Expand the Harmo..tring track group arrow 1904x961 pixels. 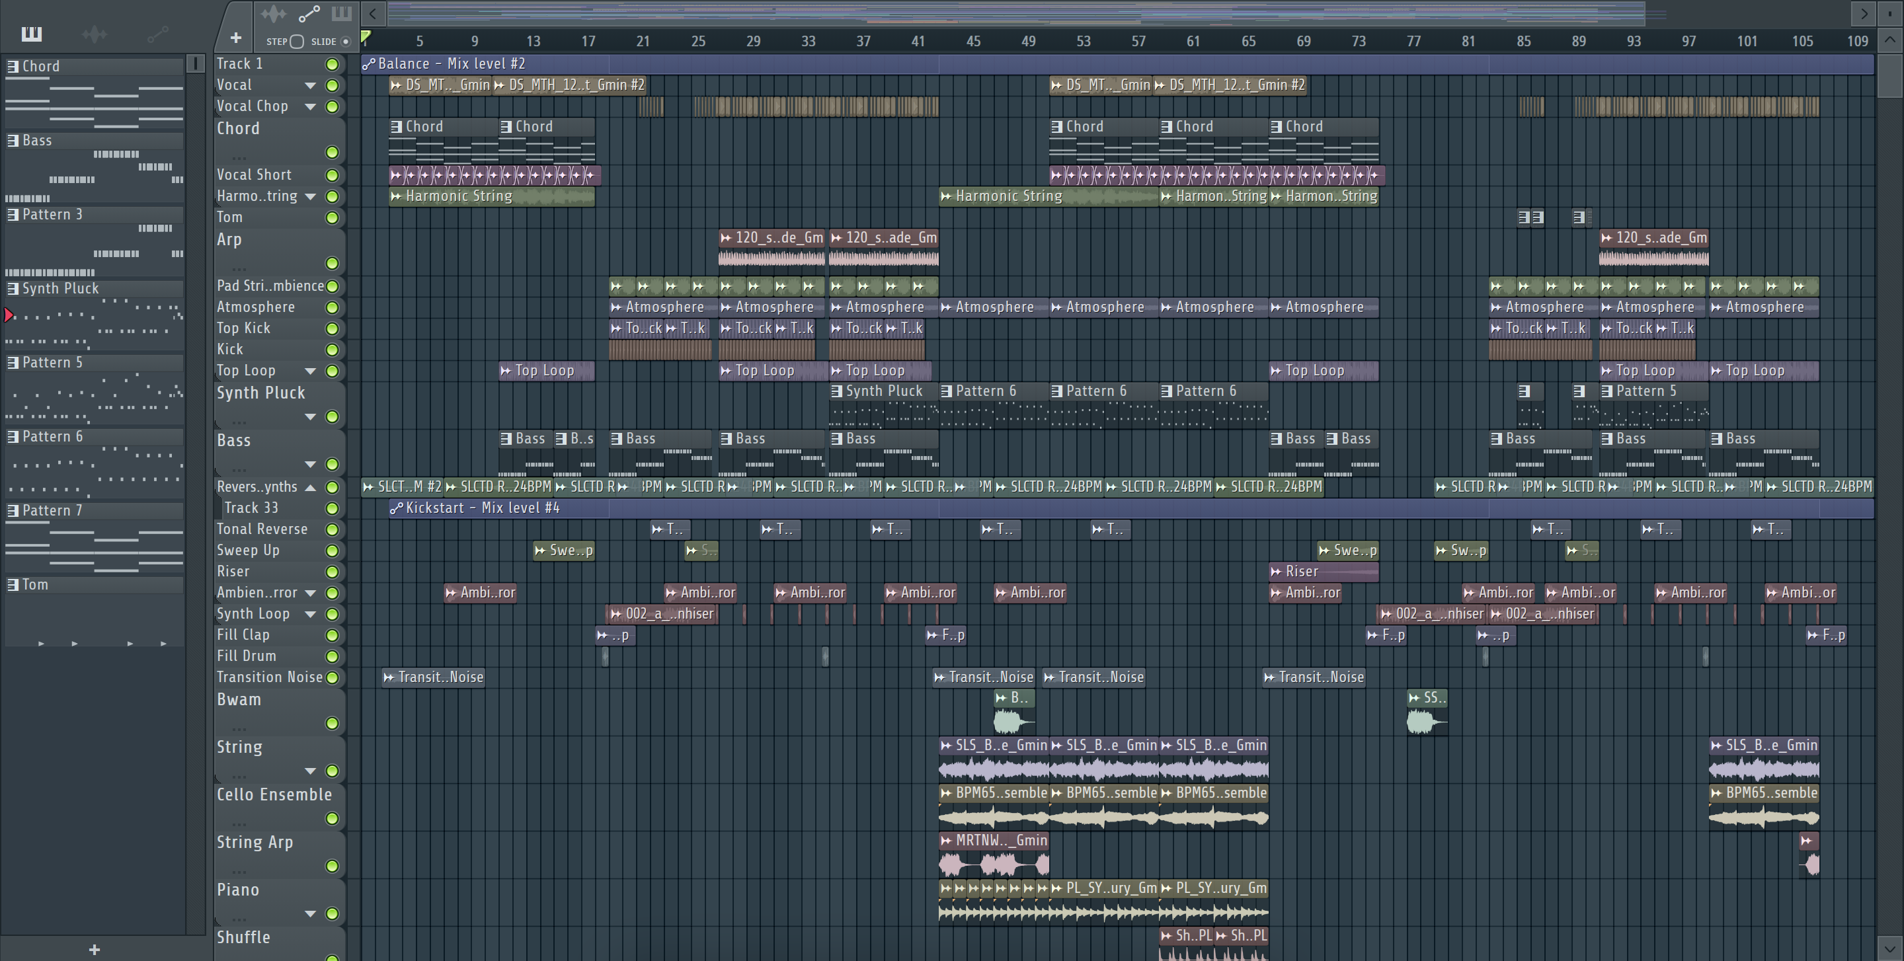pyautogui.click(x=311, y=196)
